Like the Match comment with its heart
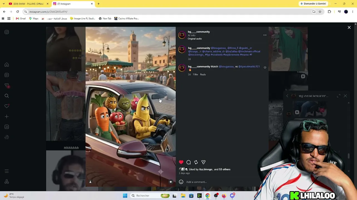The image size is (357, 200). tap(265, 67)
